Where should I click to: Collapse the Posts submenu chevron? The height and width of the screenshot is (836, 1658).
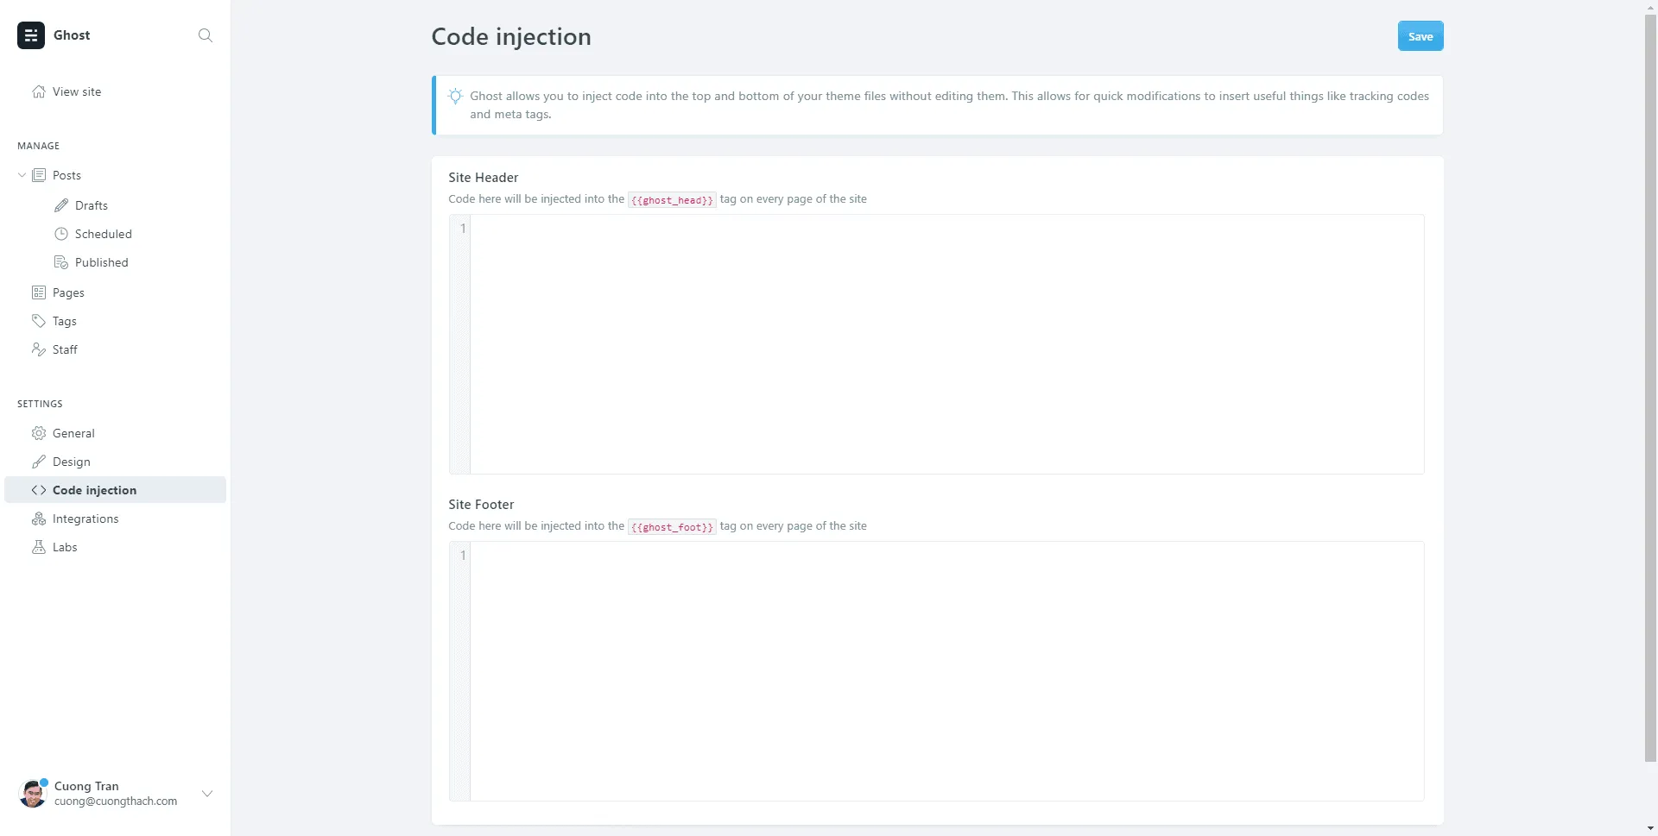click(22, 175)
